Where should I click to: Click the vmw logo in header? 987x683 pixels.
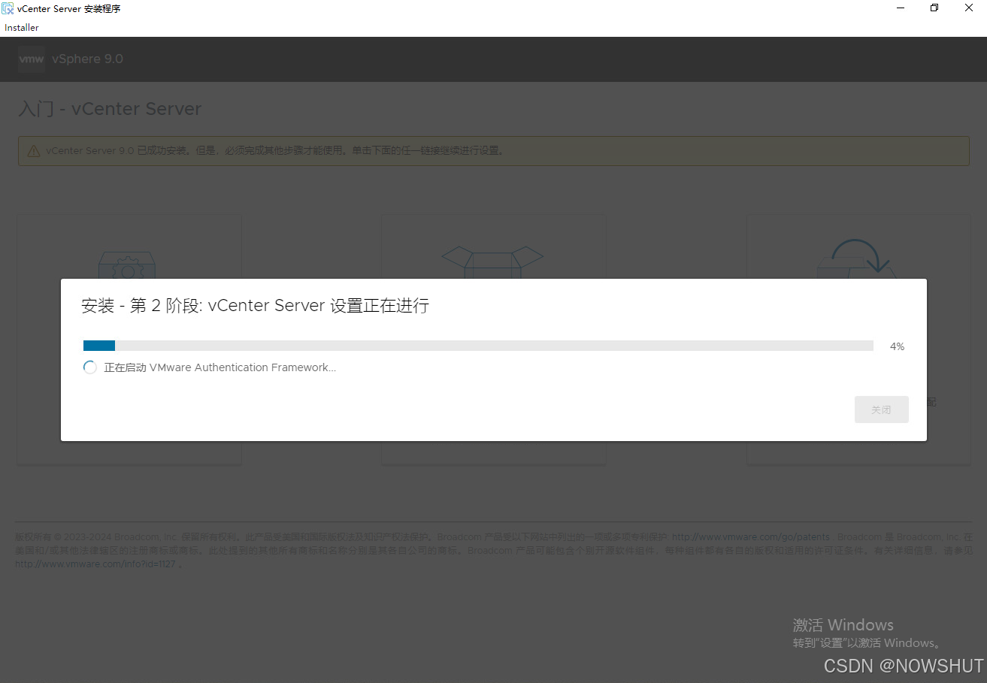[32, 59]
